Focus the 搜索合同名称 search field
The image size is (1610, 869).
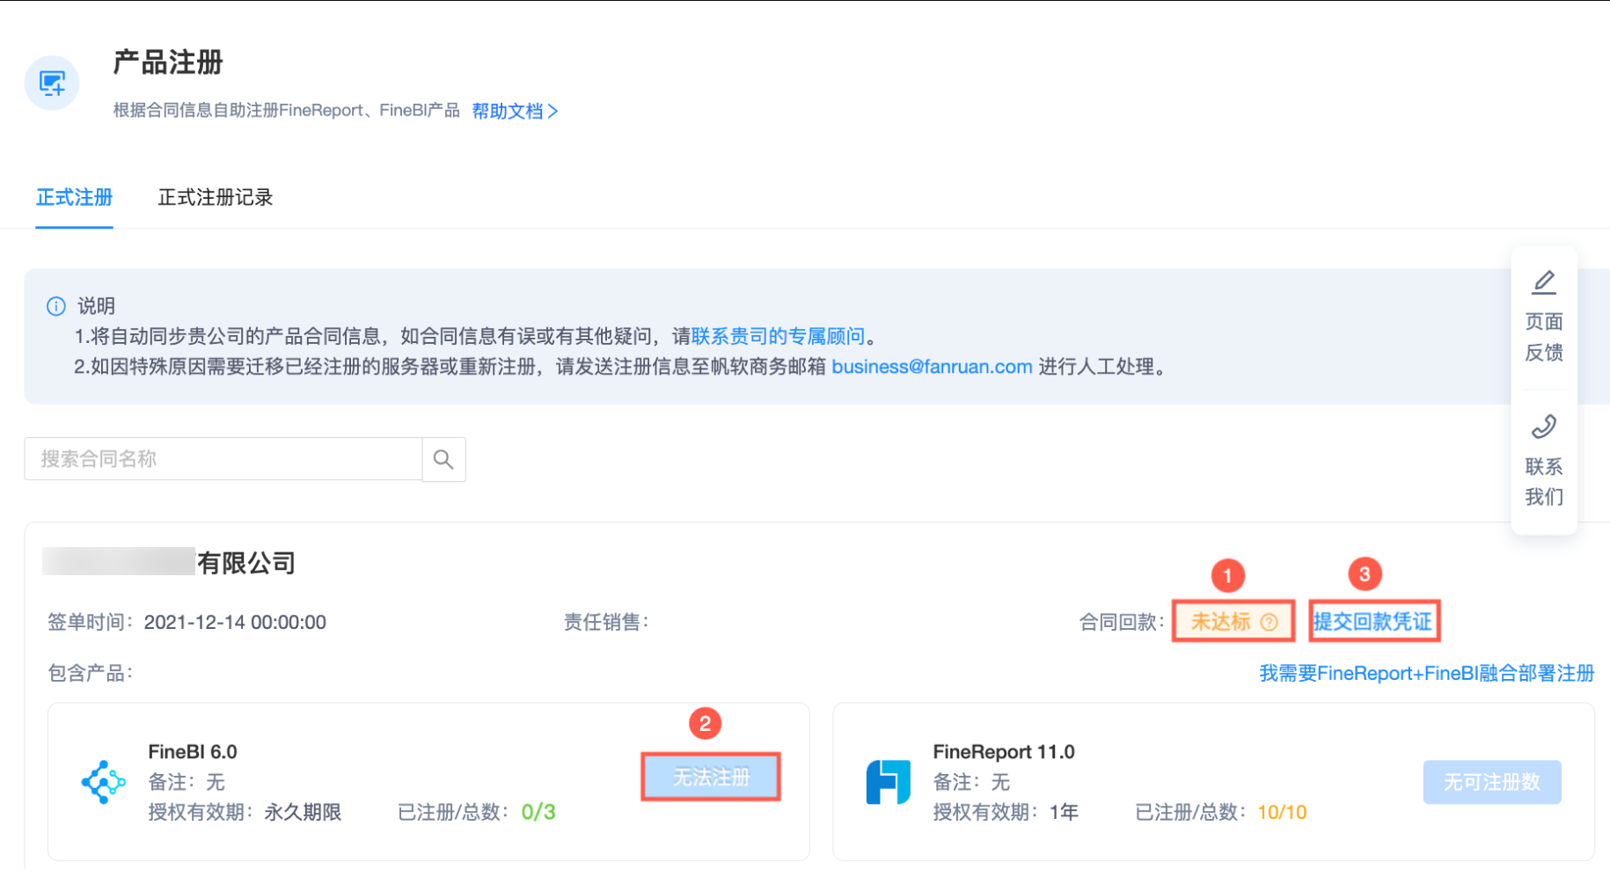[223, 459]
